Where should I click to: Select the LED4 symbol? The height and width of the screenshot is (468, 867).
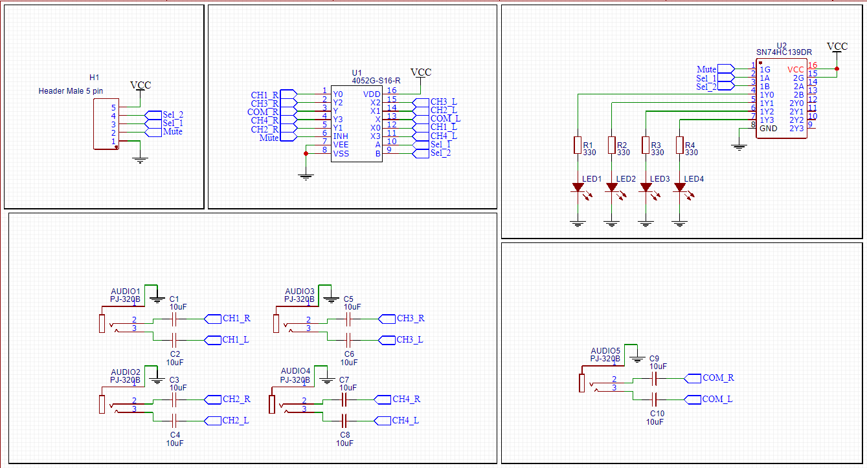[680, 187]
